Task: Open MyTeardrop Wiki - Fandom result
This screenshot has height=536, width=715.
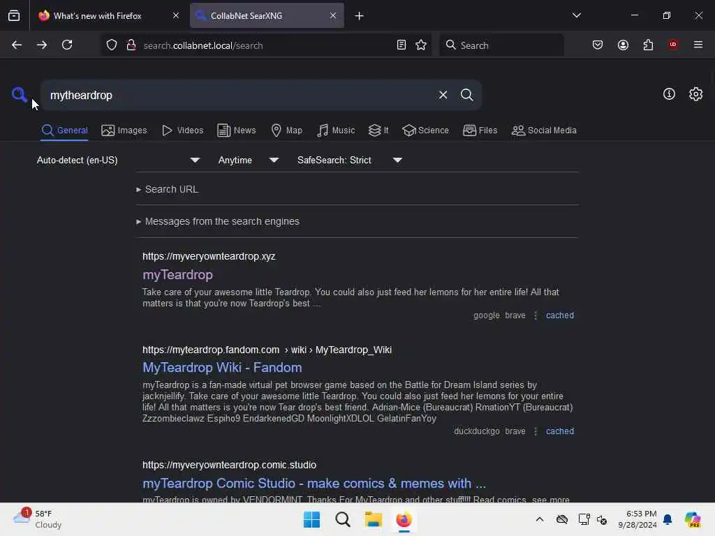Action: (222, 367)
